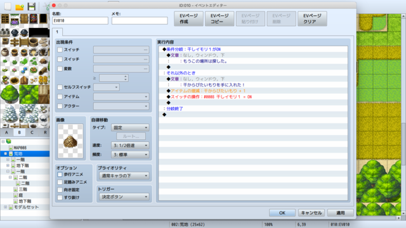
Task: Click the first スイッチ selector field ellipsis
Action: pos(145,50)
